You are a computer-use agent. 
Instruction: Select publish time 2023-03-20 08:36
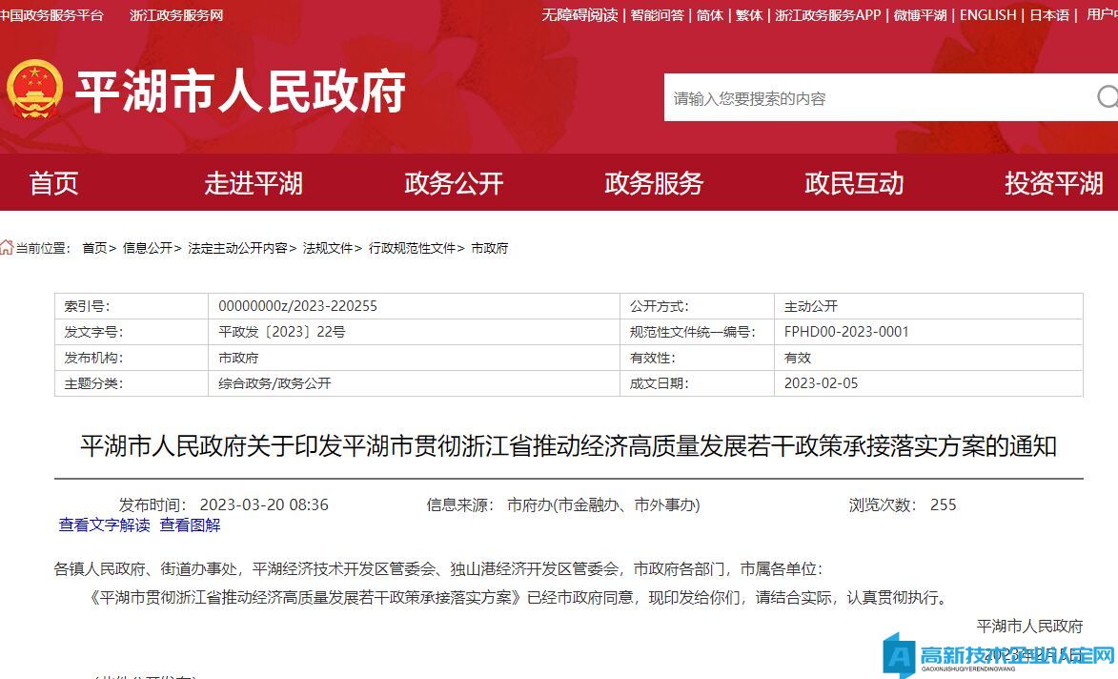[x=264, y=505]
